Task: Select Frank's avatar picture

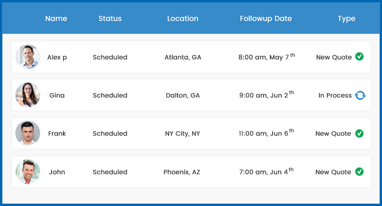Action: pyautogui.click(x=28, y=133)
